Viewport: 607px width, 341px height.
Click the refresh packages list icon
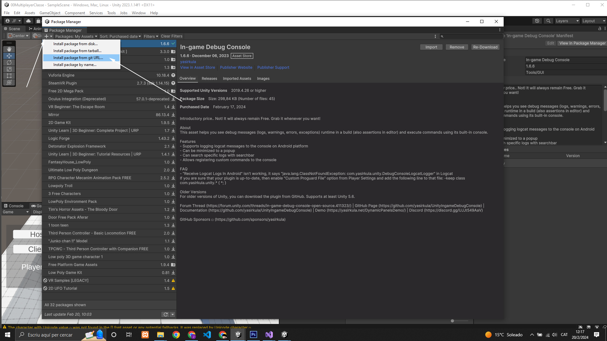click(165, 314)
